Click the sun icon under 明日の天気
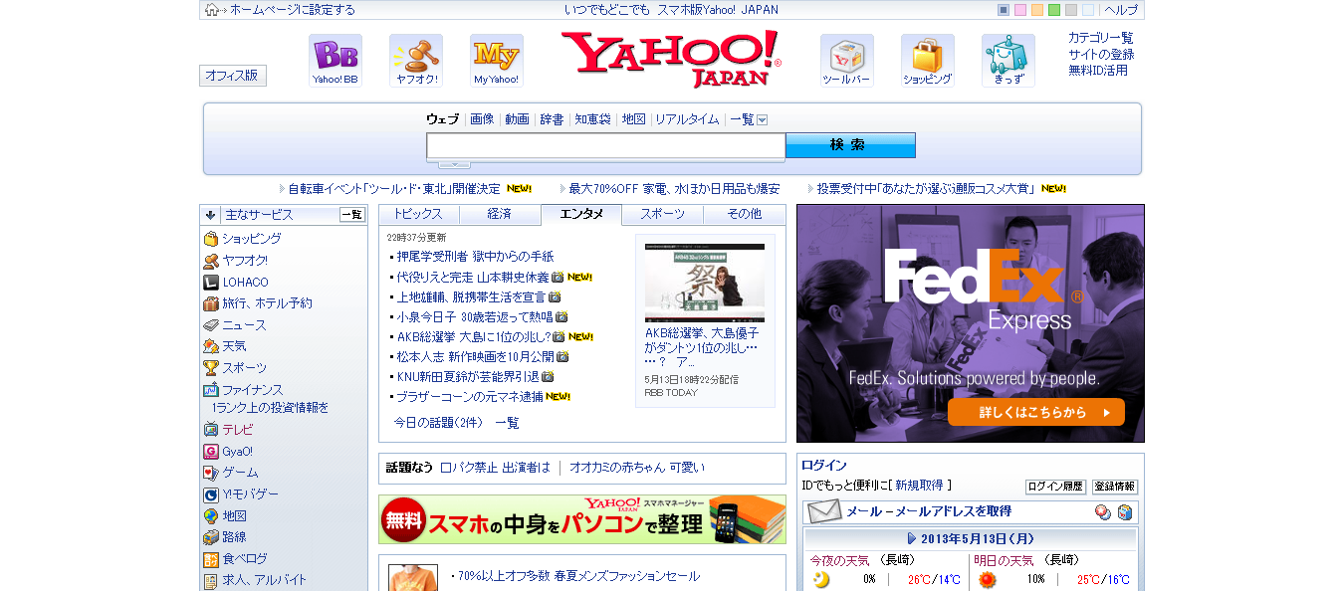The height and width of the screenshot is (591, 1343). click(987, 579)
